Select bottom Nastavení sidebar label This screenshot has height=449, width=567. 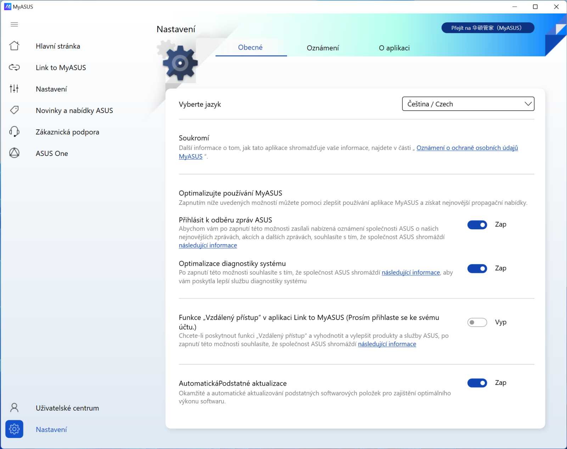51,430
